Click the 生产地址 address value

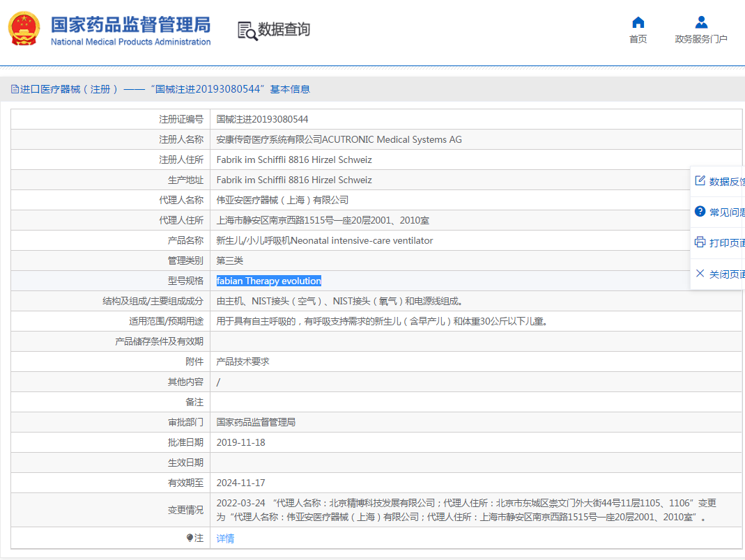[x=294, y=180]
